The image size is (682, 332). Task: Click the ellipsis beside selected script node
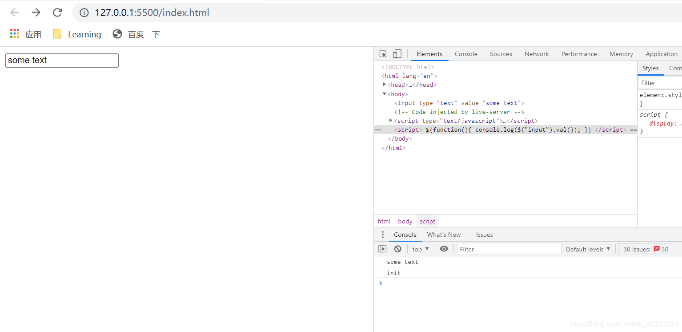coord(378,130)
